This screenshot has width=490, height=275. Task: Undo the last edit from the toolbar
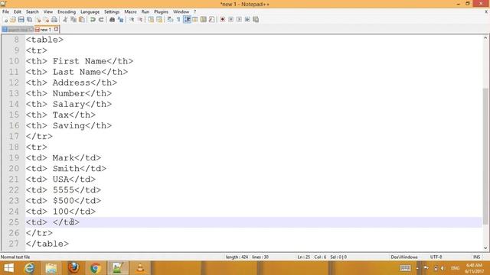93,19
